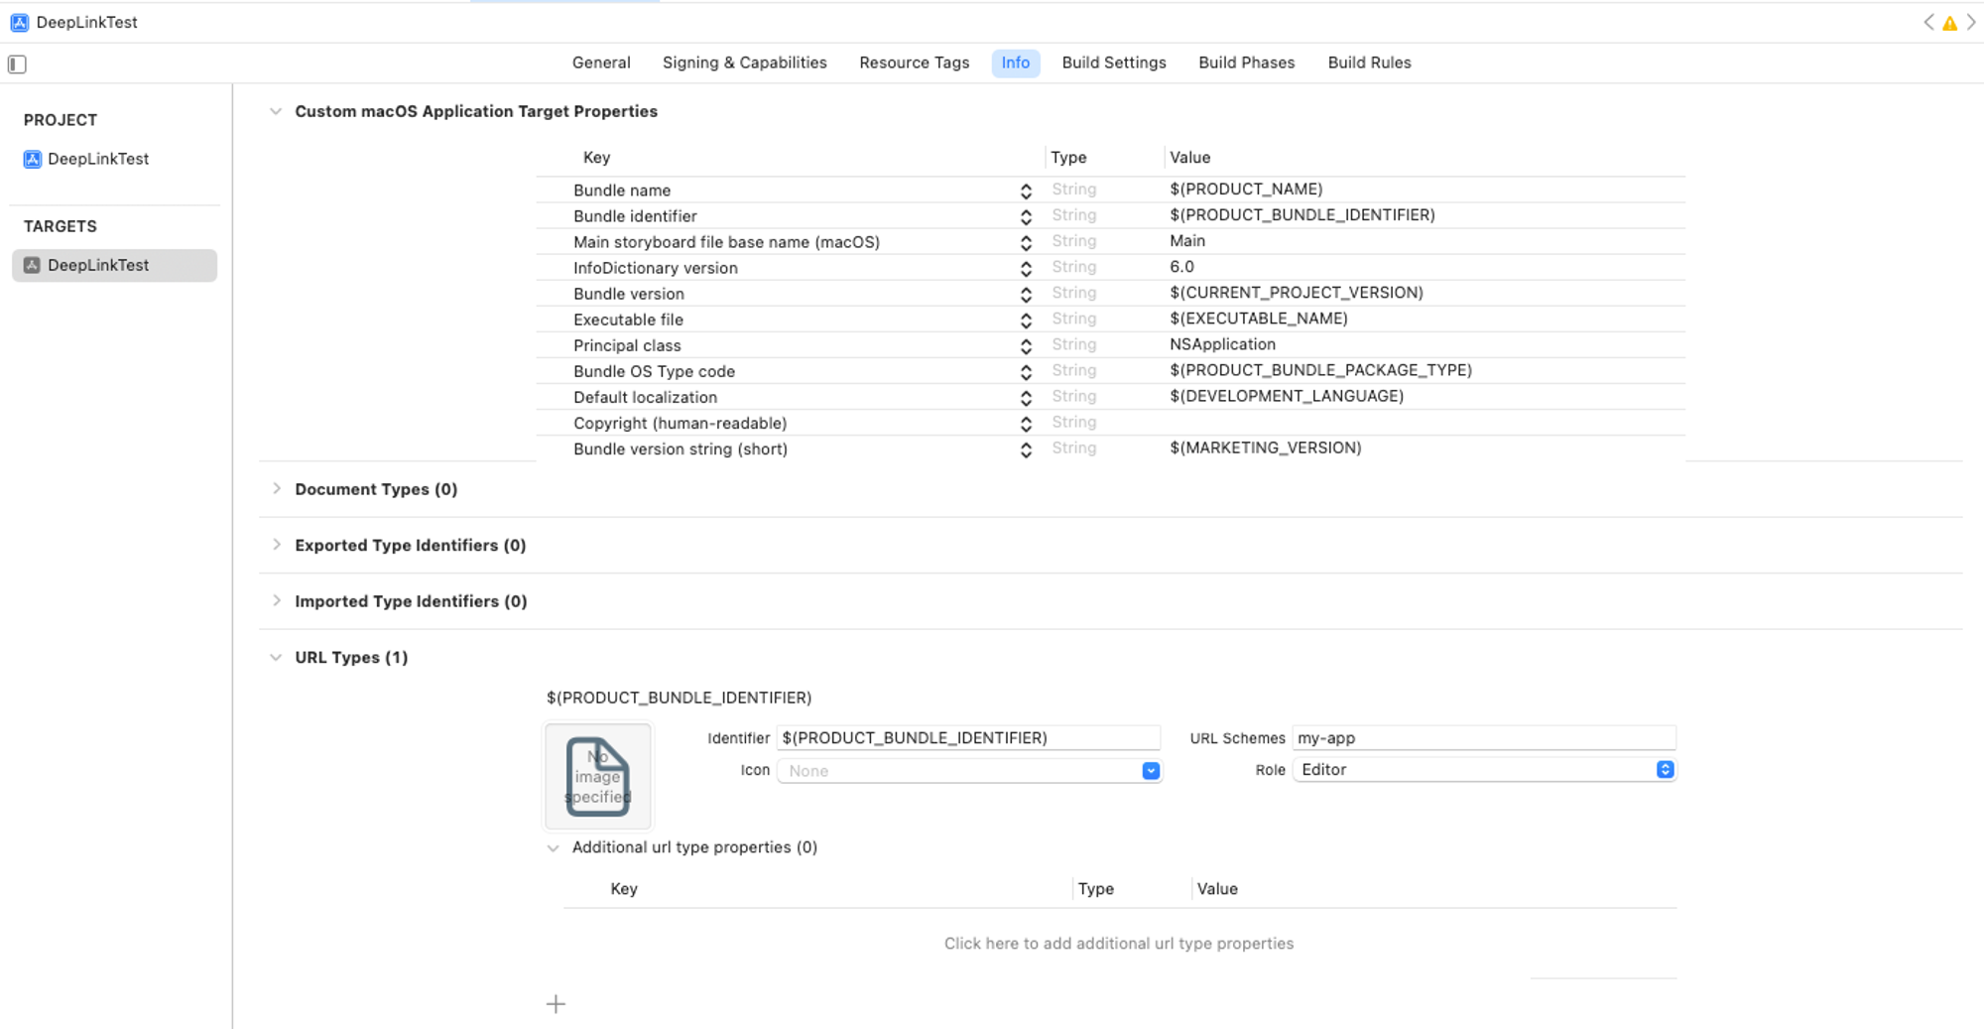Click the stepper for Bundle identifier key
1984x1029 pixels.
(1026, 216)
